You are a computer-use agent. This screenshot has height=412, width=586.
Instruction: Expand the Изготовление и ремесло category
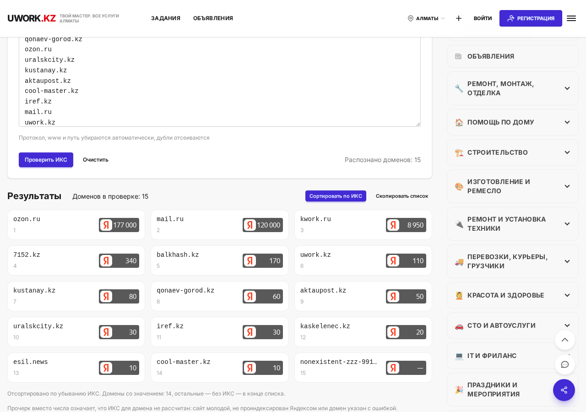(x=567, y=186)
